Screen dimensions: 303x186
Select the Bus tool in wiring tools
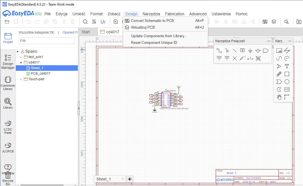coord(227,51)
